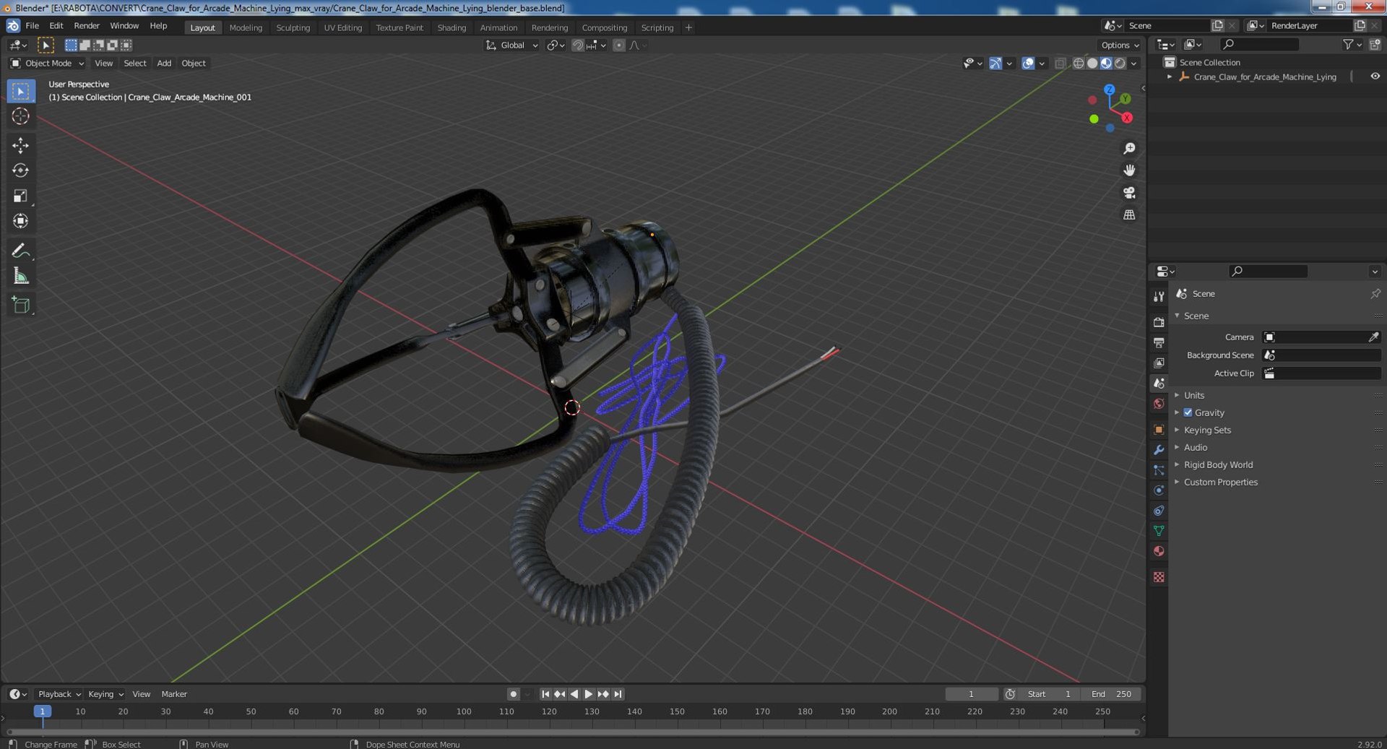This screenshot has width=1387, height=749.
Task: Open the Global transform orientation dropdown
Action: coord(512,46)
